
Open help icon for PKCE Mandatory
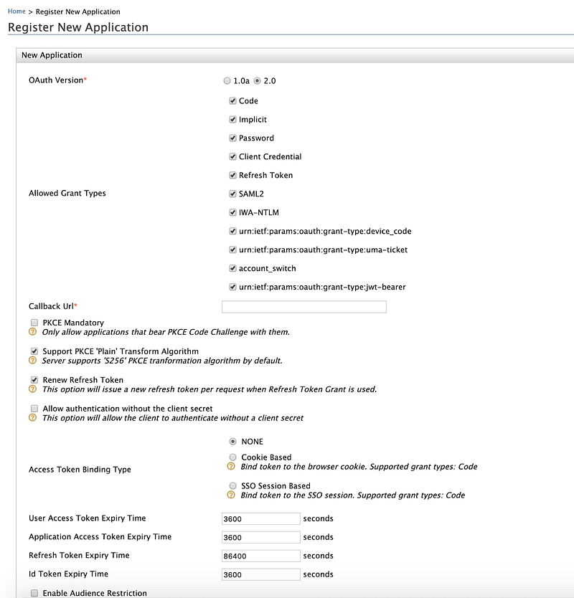33,332
